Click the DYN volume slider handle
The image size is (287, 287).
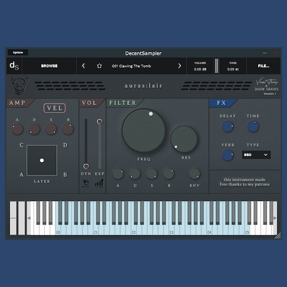coord(86,166)
